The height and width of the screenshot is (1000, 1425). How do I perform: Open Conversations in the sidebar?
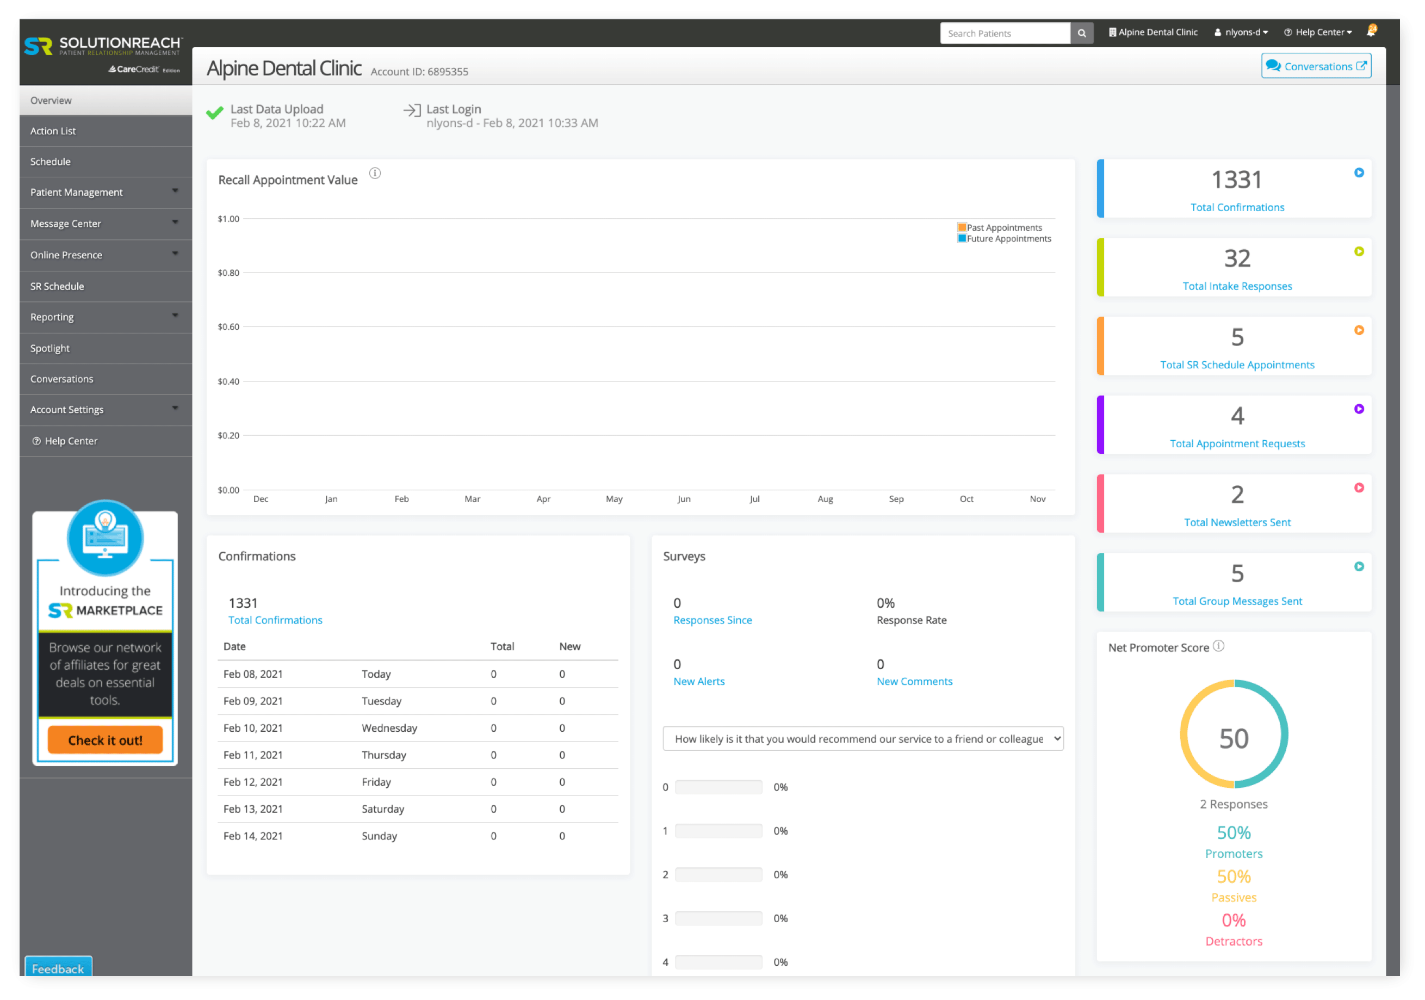coord(106,379)
